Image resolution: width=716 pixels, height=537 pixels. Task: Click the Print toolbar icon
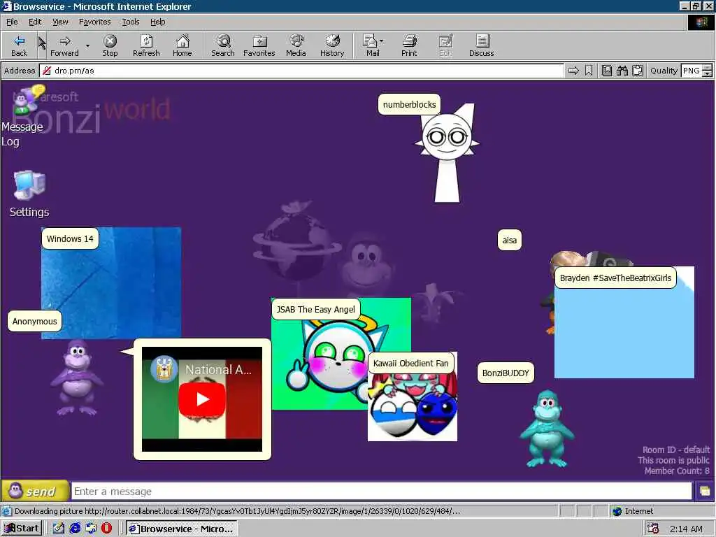click(409, 45)
